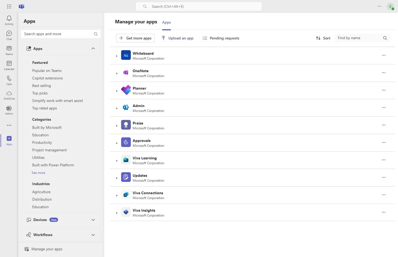398x257 pixels.
Task: Click the Whiteboard app icon
Action: (x=126, y=55)
